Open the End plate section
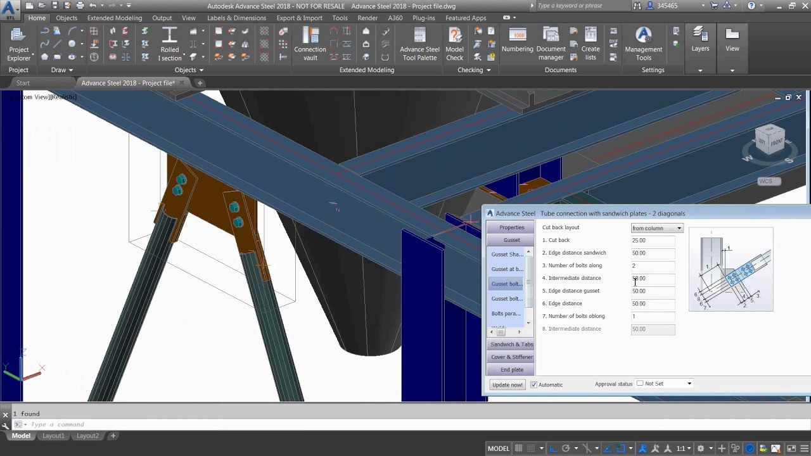 (x=511, y=370)
